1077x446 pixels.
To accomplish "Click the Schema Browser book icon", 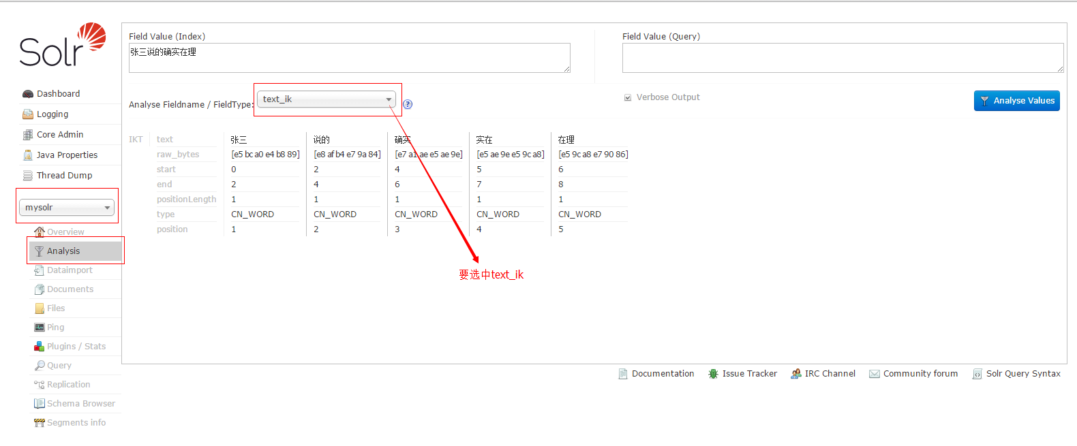I will click(x=39, y=404).
